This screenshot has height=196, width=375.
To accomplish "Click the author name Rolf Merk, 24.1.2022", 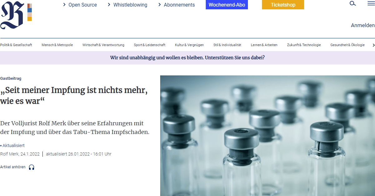I will (x=20, y=154).
